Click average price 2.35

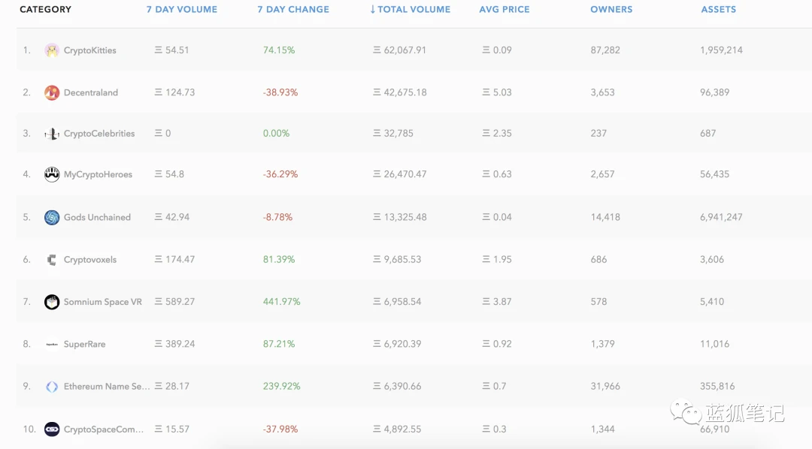point(497,134)
